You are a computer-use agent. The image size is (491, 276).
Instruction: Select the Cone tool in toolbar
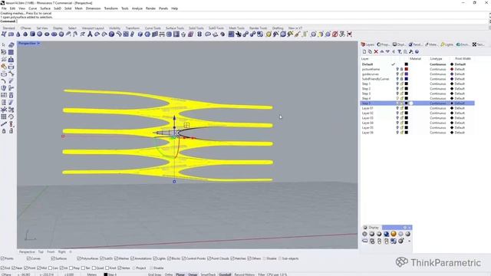[18, 34]
